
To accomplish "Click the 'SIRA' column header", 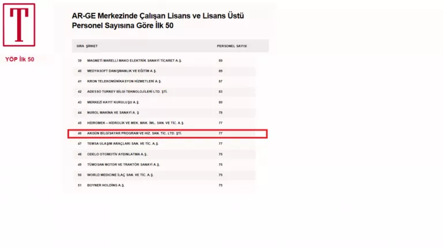I will pyautogui.click(x=80, y=46).
